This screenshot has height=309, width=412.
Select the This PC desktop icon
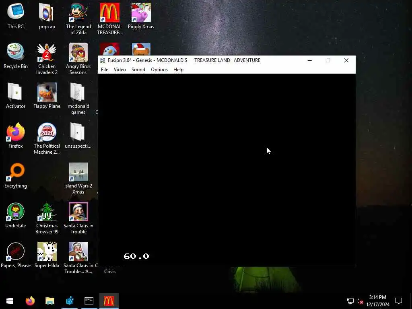[x=16, y=16]
